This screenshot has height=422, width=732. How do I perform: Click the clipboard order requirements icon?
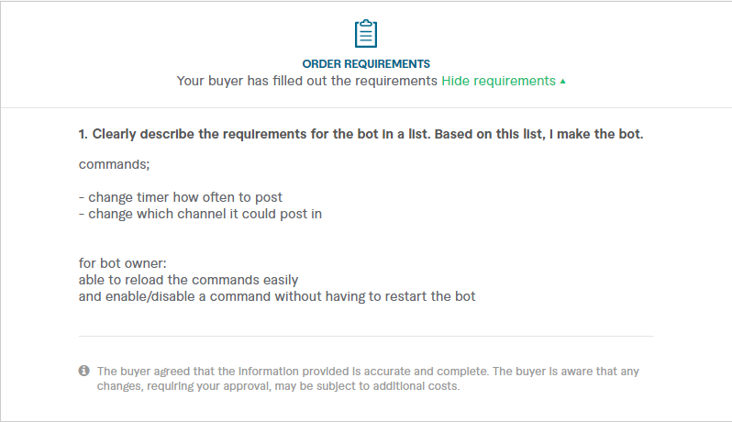[x=366, y=33]
